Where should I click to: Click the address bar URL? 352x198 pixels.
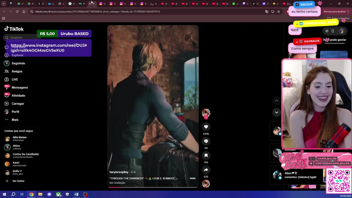click(98, 12)
